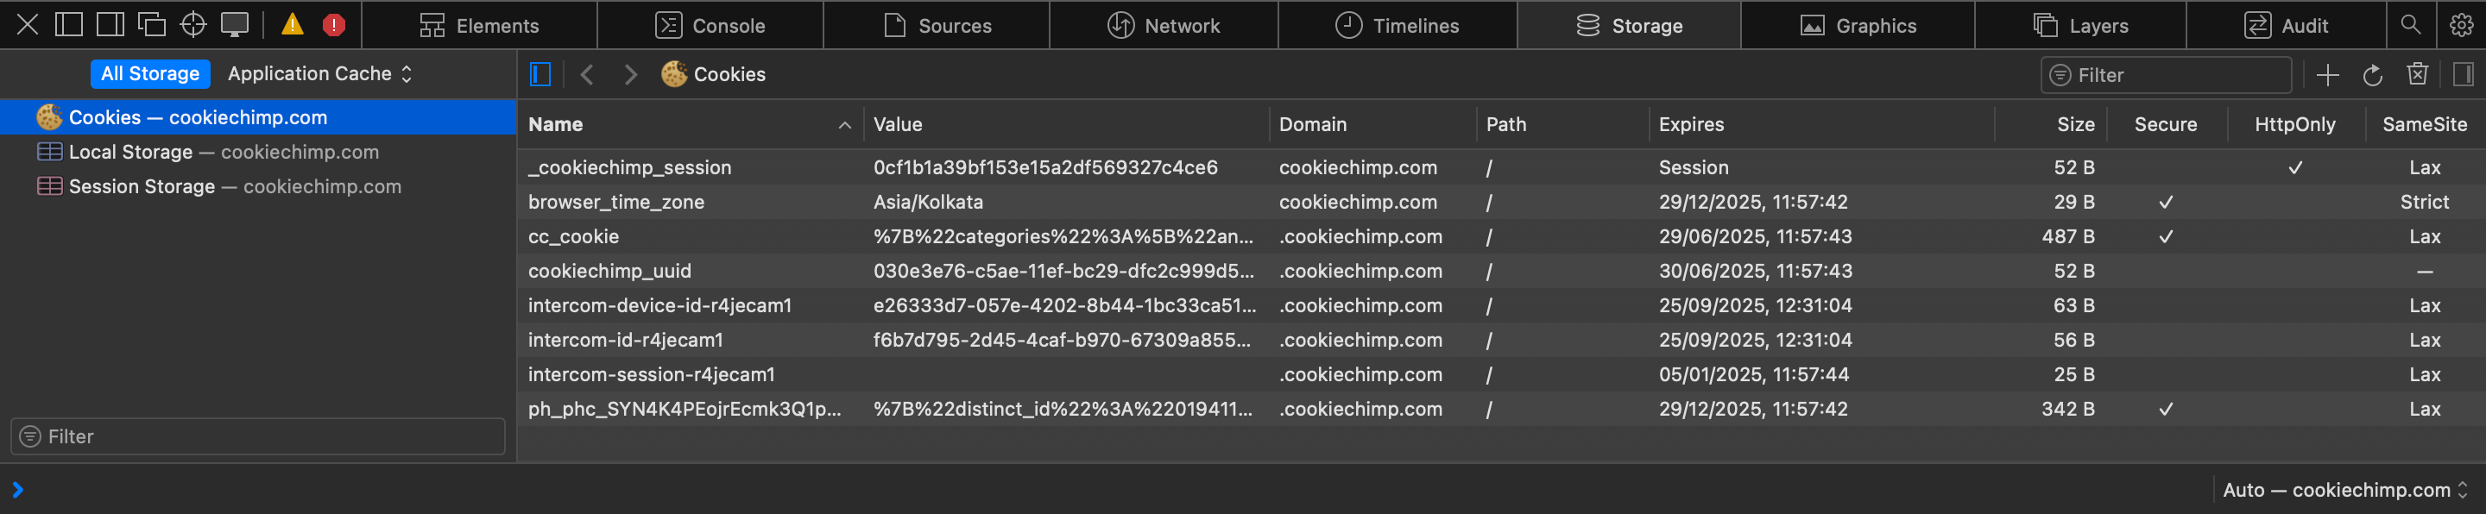Add a new cookie with the plus icon
The image size is (2486, 514).
coord(2327,75)
